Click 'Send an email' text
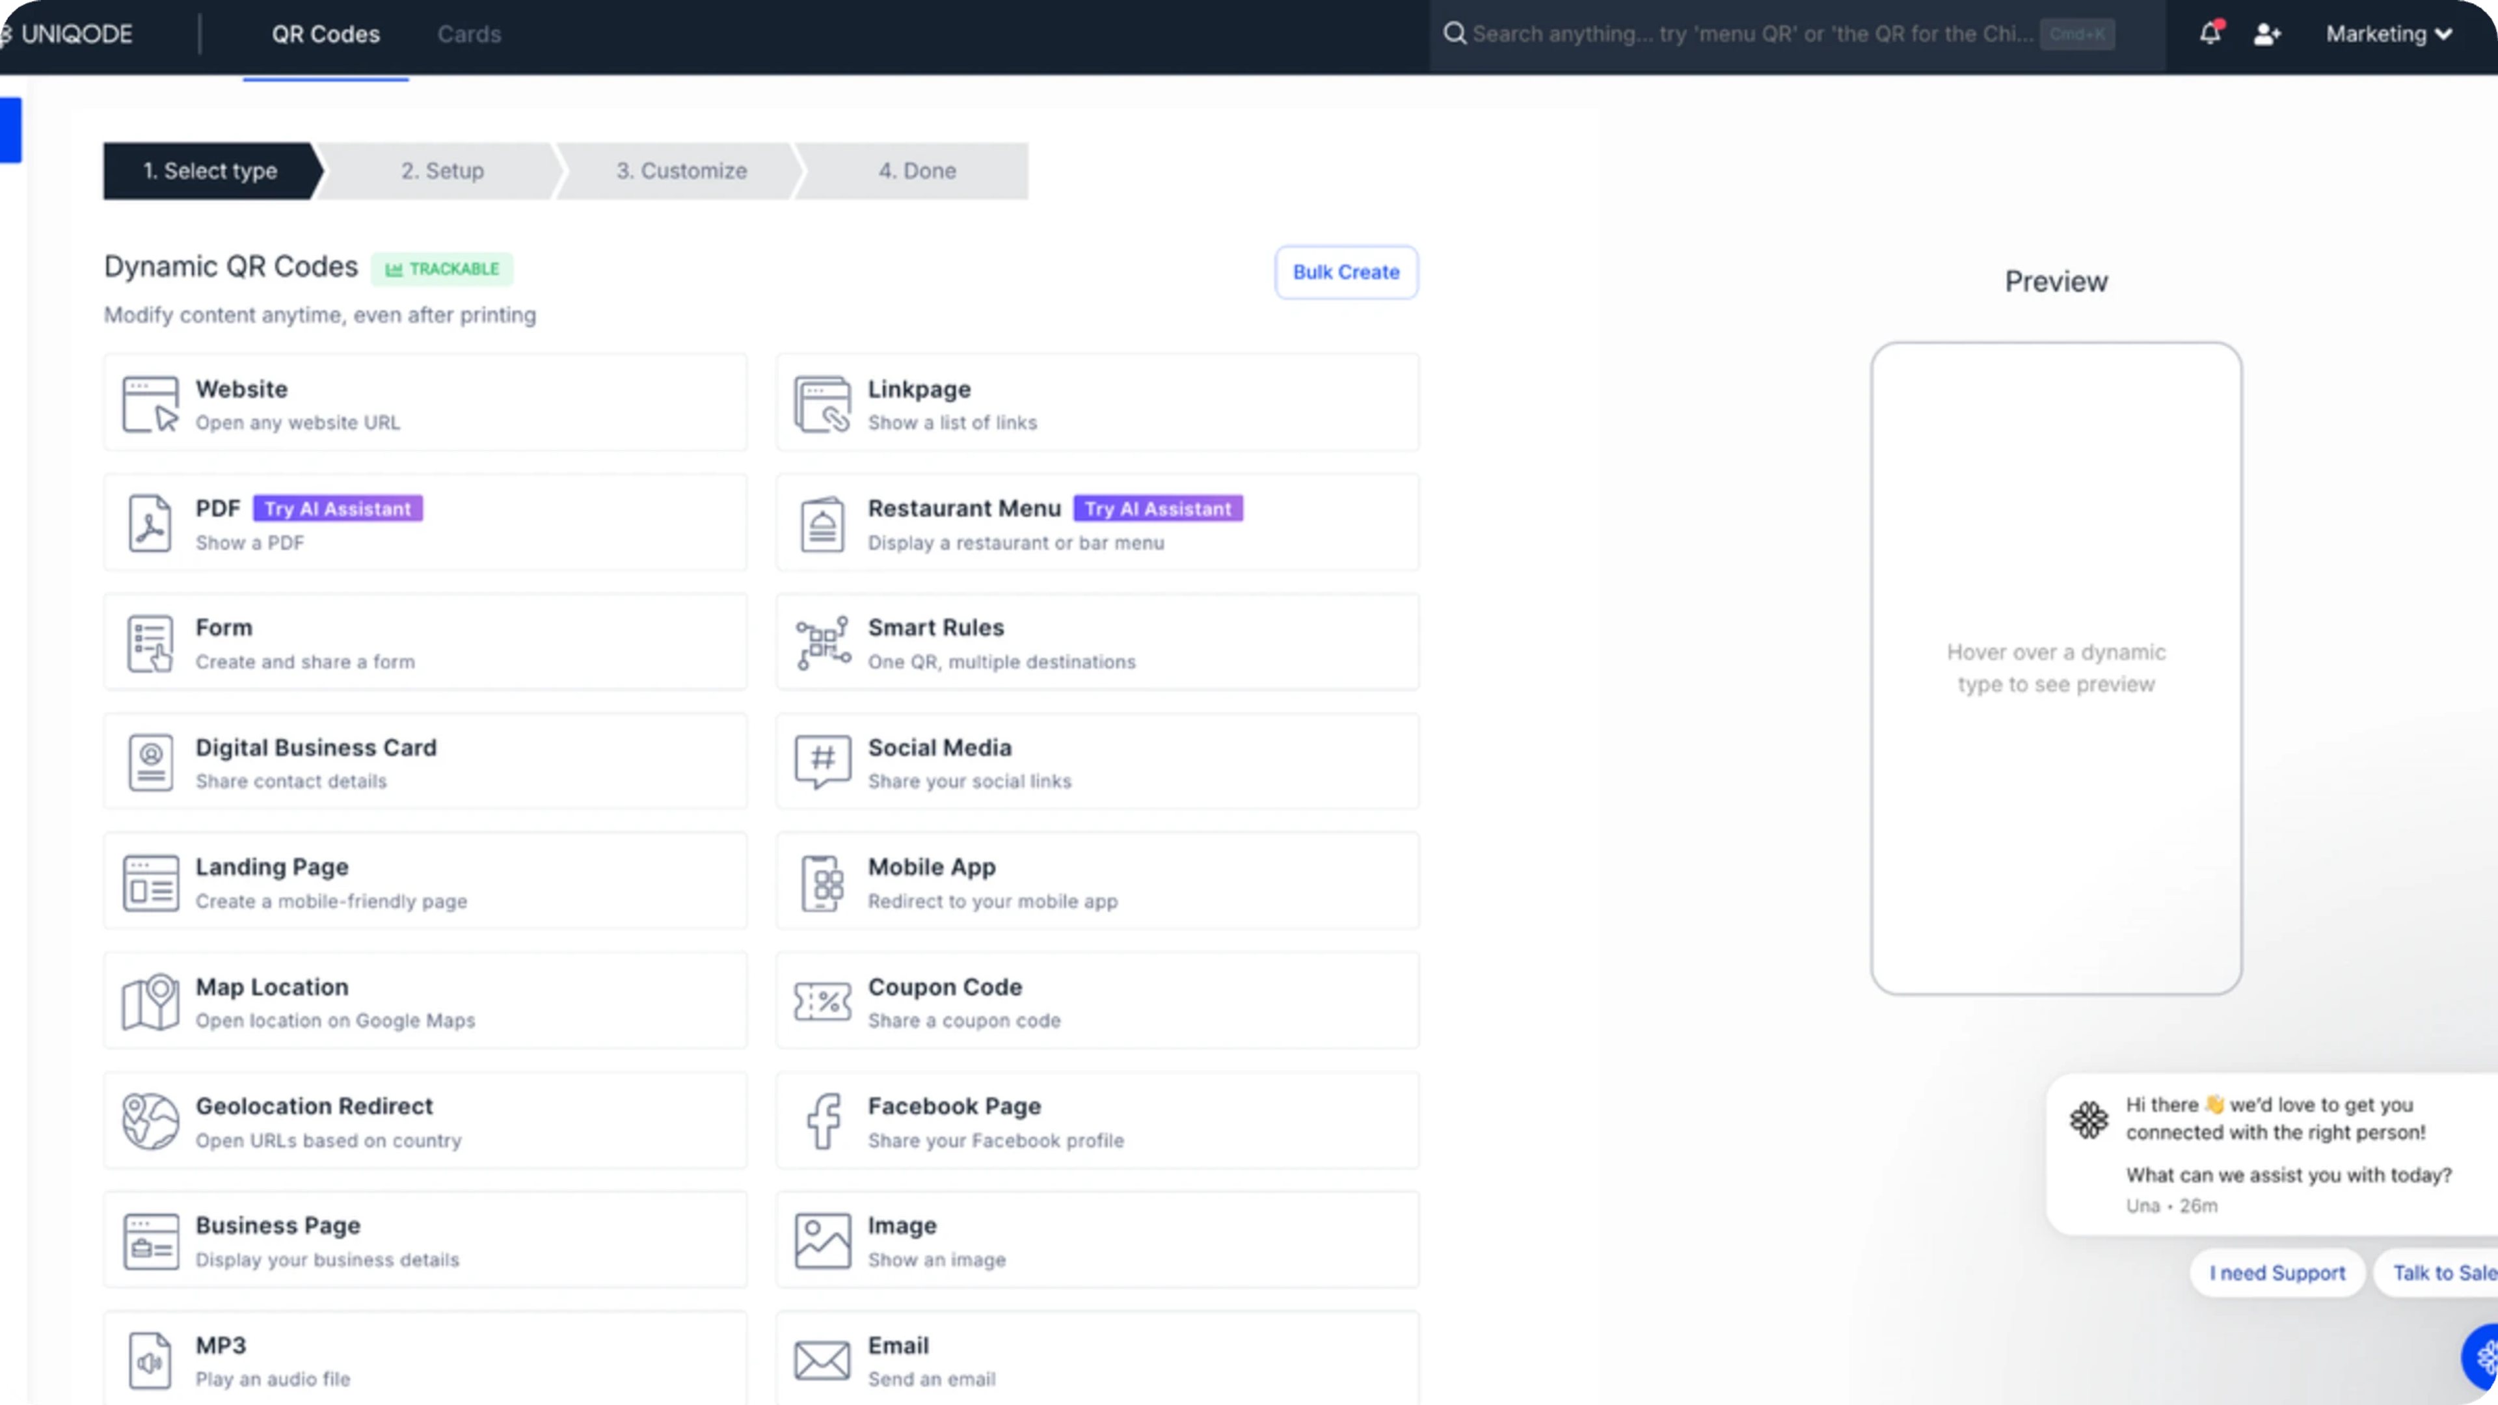 point(932,1380)
